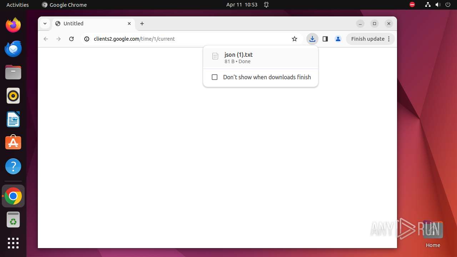Image resolution: width=457 pixels, height=257 pixels.
Task: Open Files manager from the dock
Action: pos(13,72)
